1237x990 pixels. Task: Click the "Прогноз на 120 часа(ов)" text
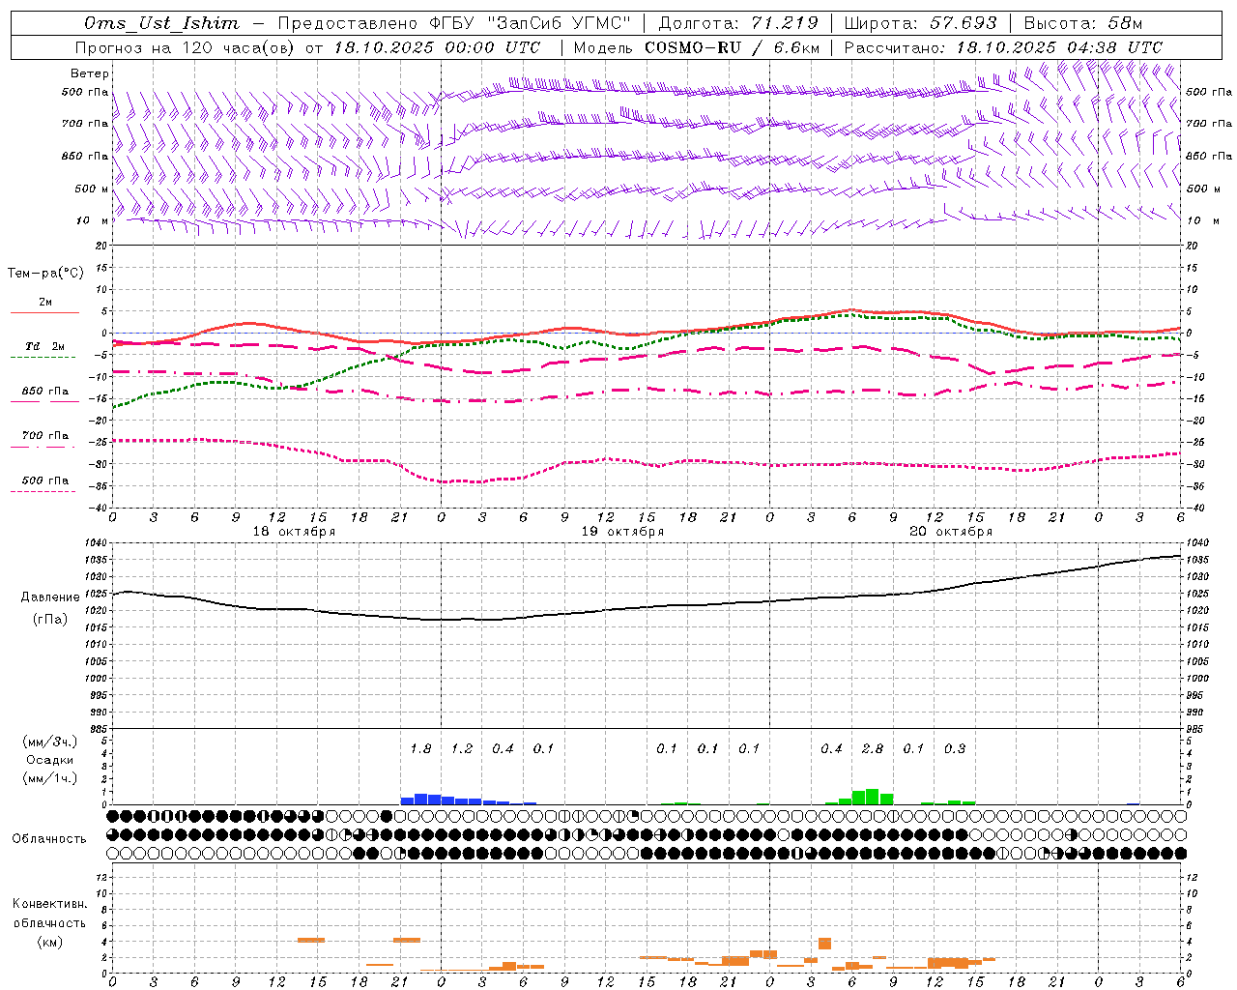tap(186, 47)
